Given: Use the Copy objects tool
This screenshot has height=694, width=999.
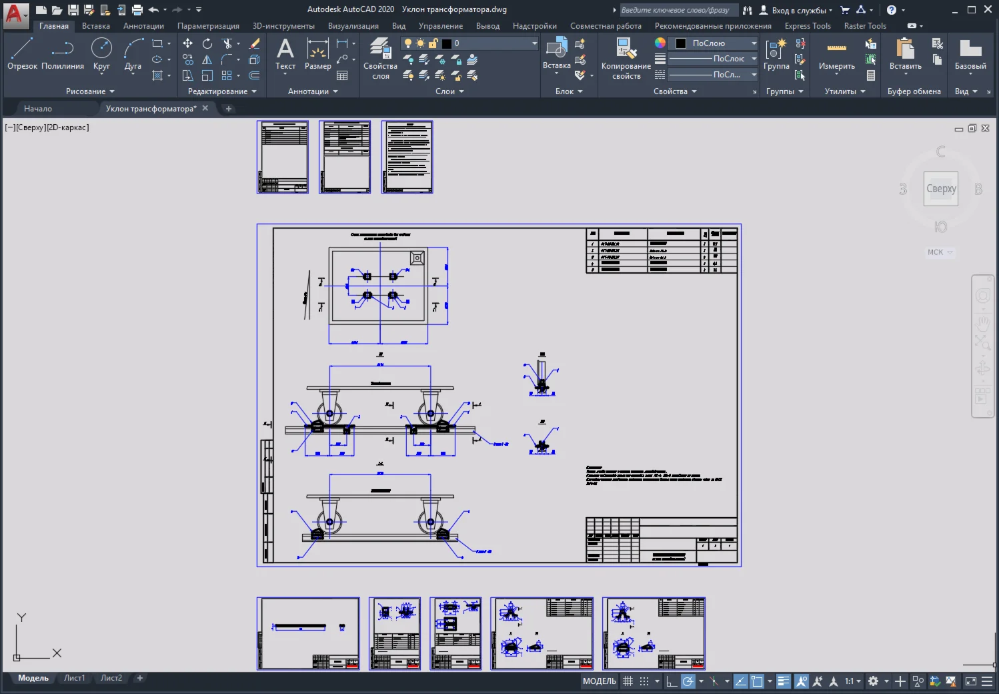Looking at the screenshot, I should (x=188, y=59).
